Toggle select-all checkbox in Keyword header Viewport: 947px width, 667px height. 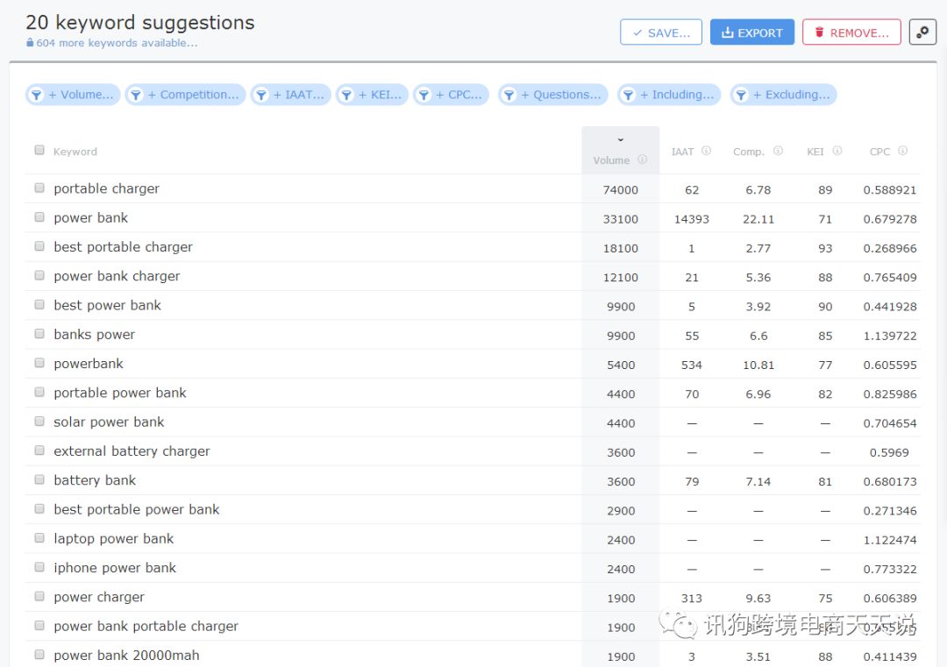click(x=39, y=150)
